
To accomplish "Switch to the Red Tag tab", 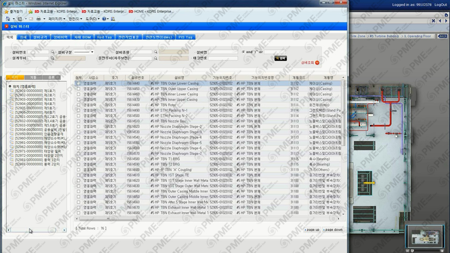I will tap(104, 37).
